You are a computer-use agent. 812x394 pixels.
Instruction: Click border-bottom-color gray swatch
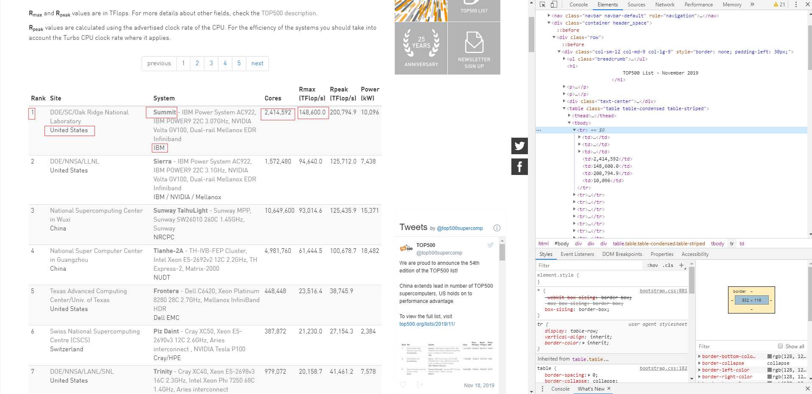click(770, 356)
